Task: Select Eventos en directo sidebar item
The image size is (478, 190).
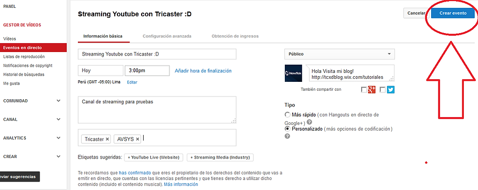Action: [x=33, y=48]
